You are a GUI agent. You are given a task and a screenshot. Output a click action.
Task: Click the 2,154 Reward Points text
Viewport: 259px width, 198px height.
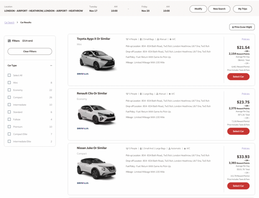tap(239, 54)
